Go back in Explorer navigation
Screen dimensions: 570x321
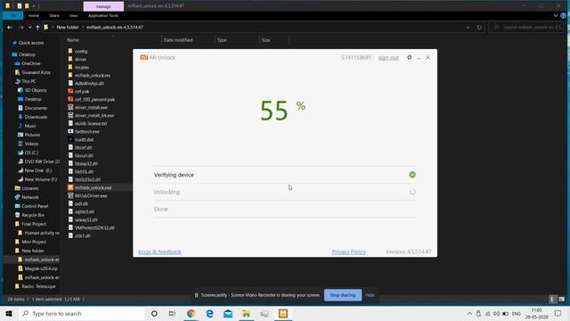coord(10,28)
